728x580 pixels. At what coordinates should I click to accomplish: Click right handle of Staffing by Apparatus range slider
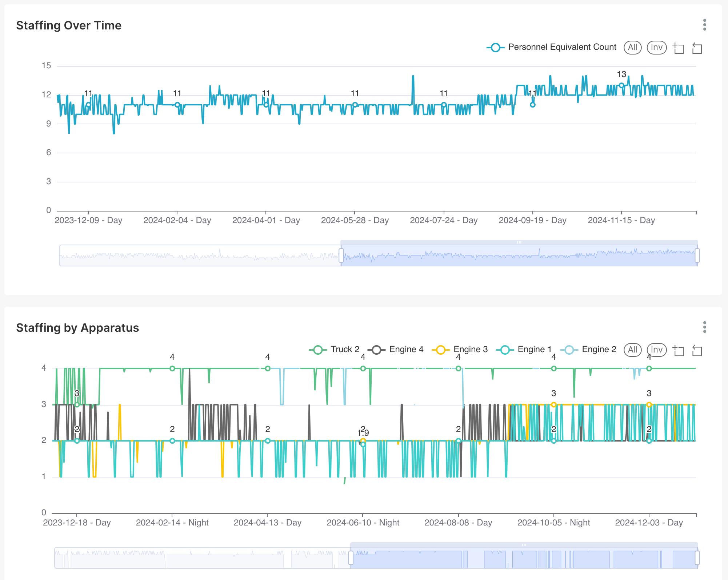click(x=697, y=557)
